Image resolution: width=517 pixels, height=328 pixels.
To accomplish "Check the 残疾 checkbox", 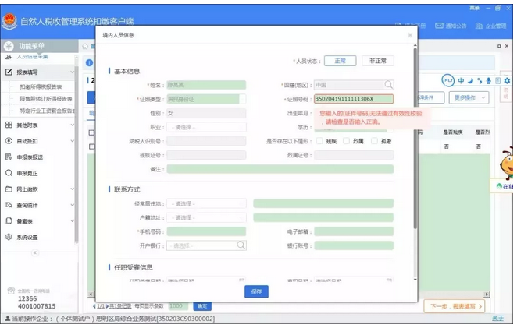I will click(x=319, y=141).
